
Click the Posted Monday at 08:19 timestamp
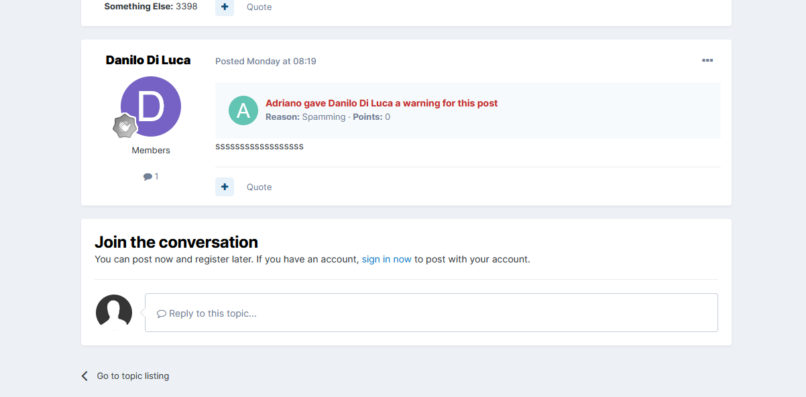click(x=266, y=61)
